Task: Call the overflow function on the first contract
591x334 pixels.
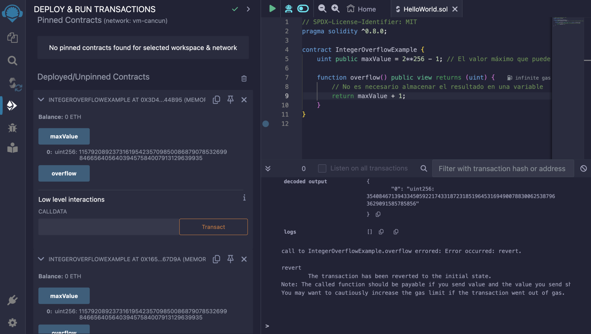Action: 64,173
